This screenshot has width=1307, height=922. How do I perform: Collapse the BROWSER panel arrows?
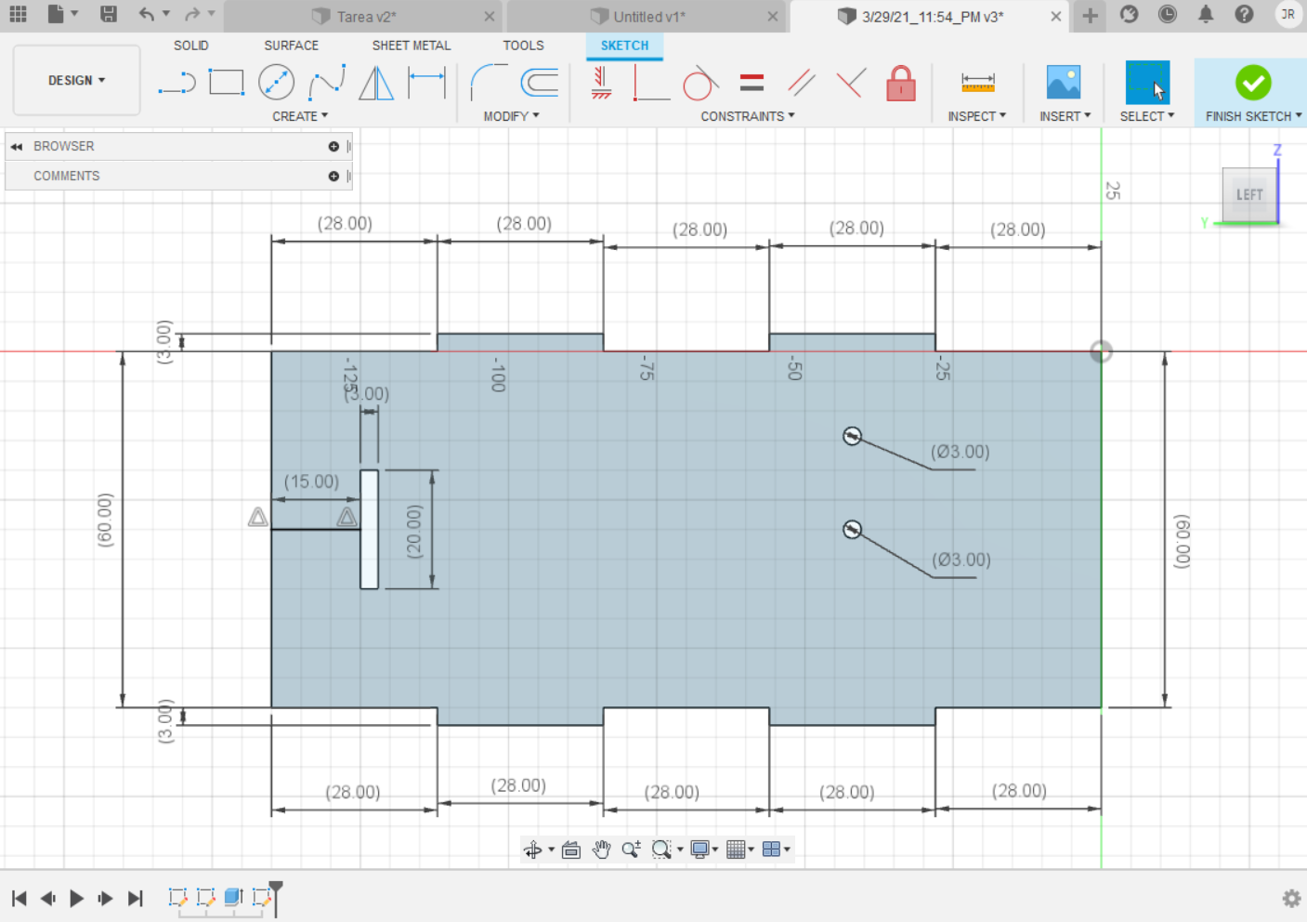pyautogui.click(x=17, y=147)
